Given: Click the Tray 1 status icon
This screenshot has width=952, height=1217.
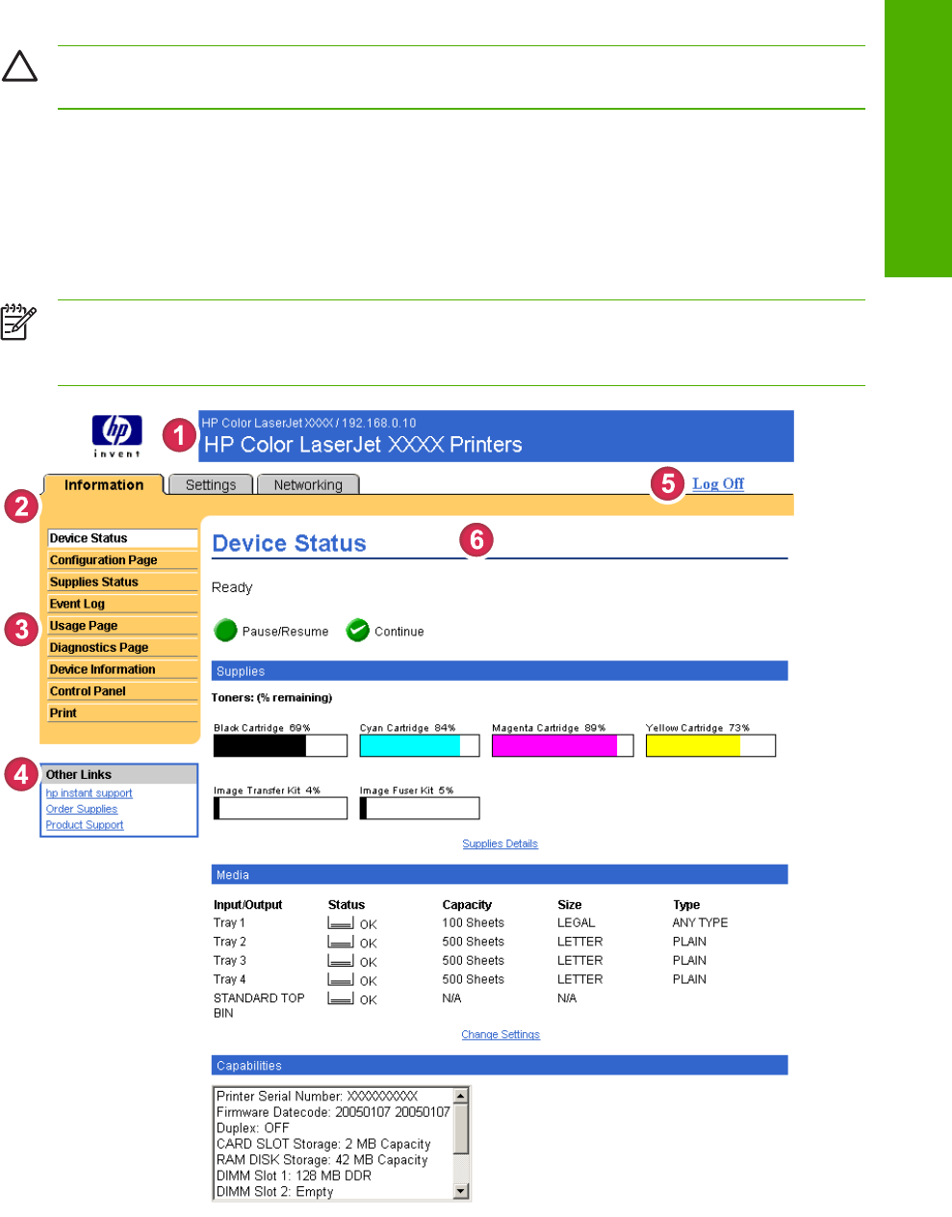Looking at the screenshot, I should point(340,923).
